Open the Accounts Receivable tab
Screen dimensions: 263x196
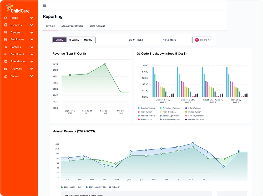coord(72,26)
